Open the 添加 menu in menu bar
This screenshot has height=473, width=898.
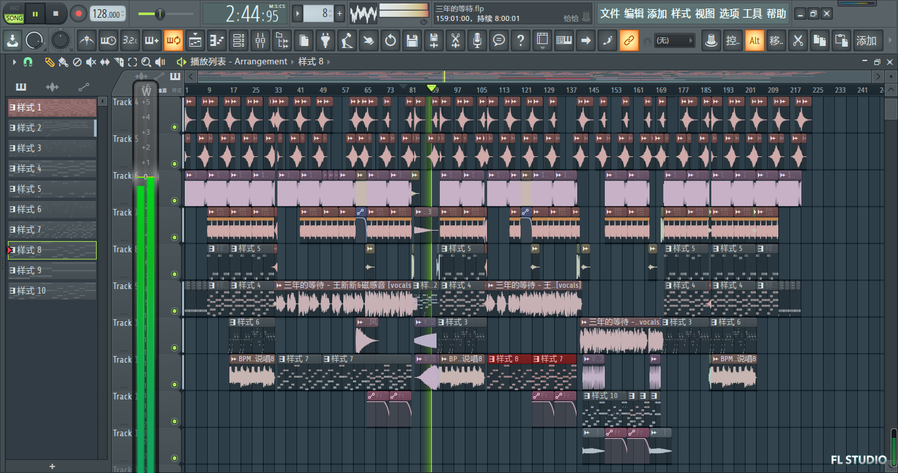[657, 14]
